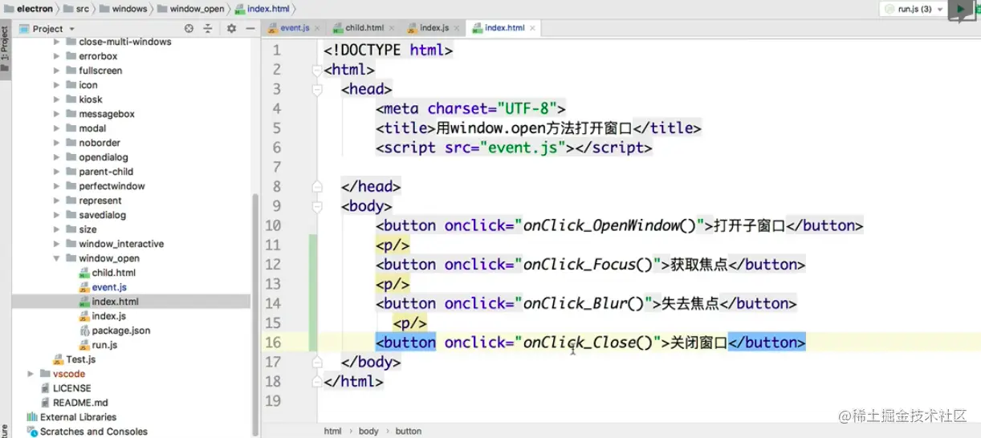The image size is (981, 438).
Task: Select the modal folder
Action: coord(92,128)
